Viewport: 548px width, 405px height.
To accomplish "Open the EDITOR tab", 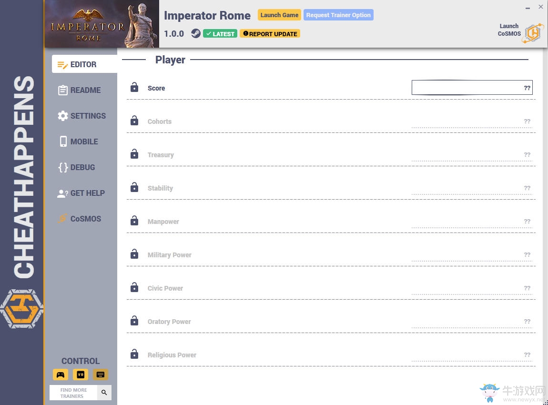I will (x=84, y=64).
